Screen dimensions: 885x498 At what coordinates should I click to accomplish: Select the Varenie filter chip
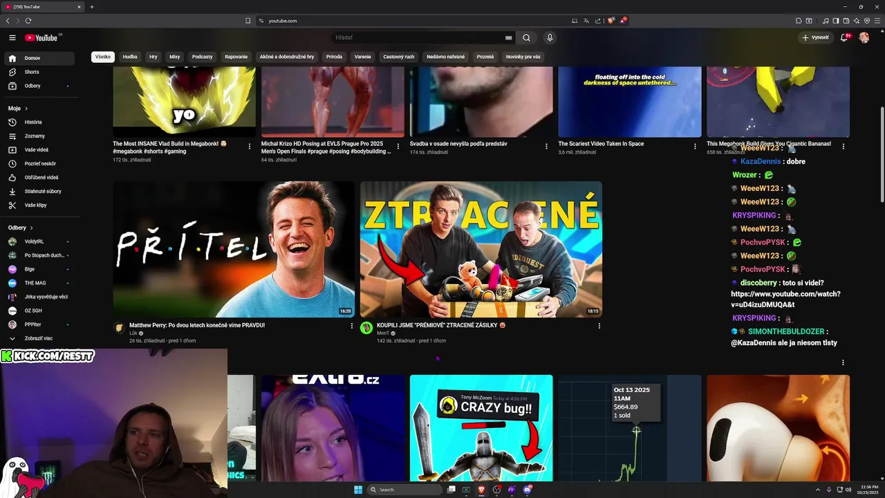coord(363,57)
